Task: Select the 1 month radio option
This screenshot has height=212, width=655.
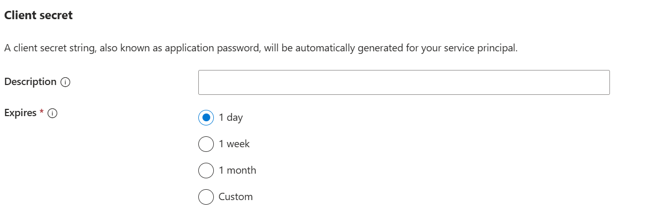Action: [206, 171]
